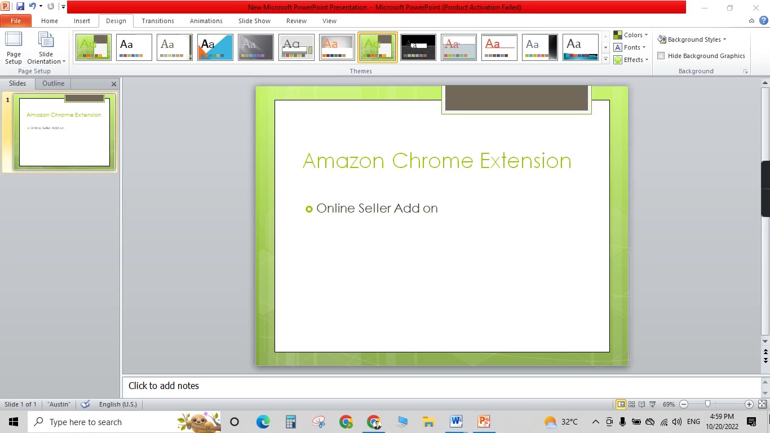
Task: Run the spell check status icon
Action: pyautogui.click(x=86, y=404)
